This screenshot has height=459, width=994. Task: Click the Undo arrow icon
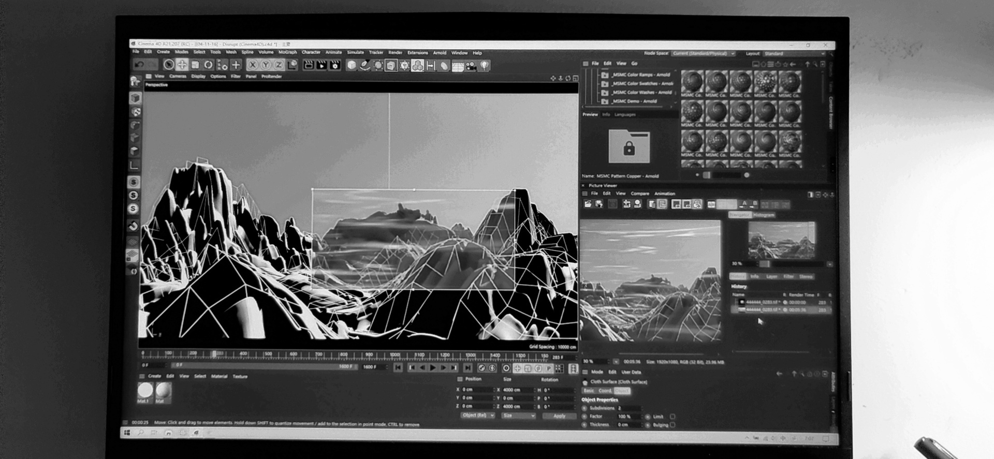pyautogui.click(x=139, y=65)
